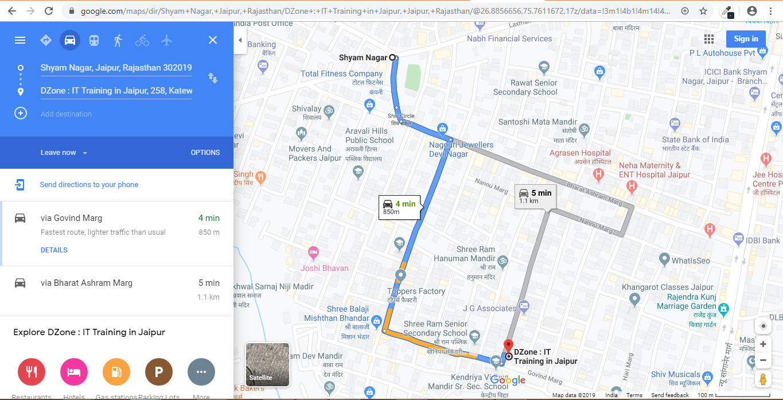This screenshot has width=783, height=400.
Task: Select the cycling travel mode icon
Action: click(142, 40)
